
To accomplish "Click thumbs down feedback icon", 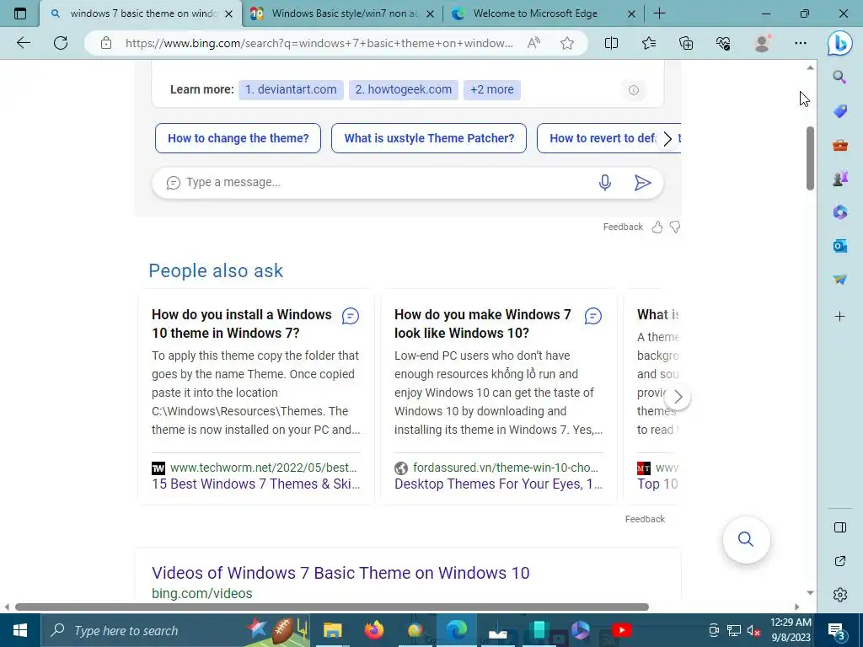I will coord(675,227).
